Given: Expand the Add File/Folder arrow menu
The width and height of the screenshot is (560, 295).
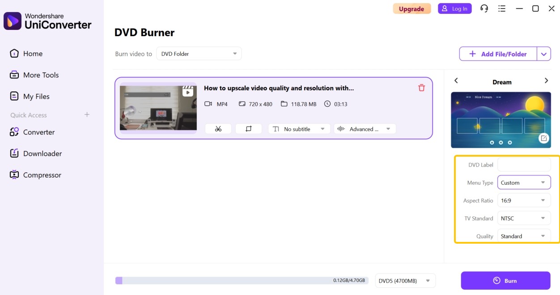Looking at the screenshot, I should click(x=543, y=54).
